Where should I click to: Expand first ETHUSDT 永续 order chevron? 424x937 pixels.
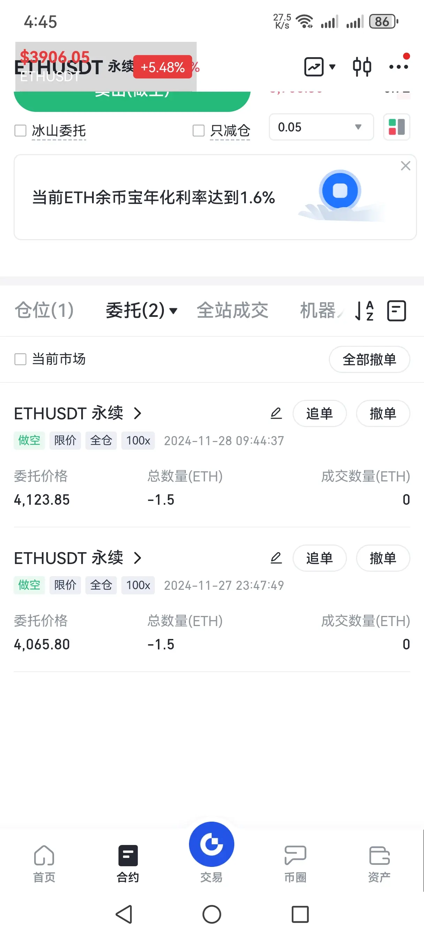coord(137,413)
